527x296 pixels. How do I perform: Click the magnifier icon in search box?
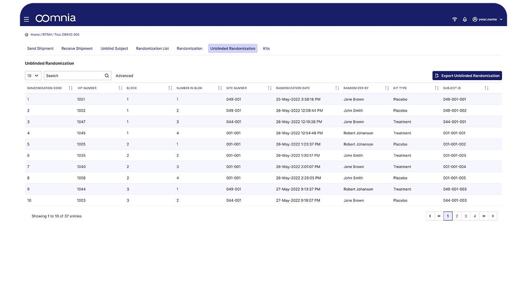107,76
